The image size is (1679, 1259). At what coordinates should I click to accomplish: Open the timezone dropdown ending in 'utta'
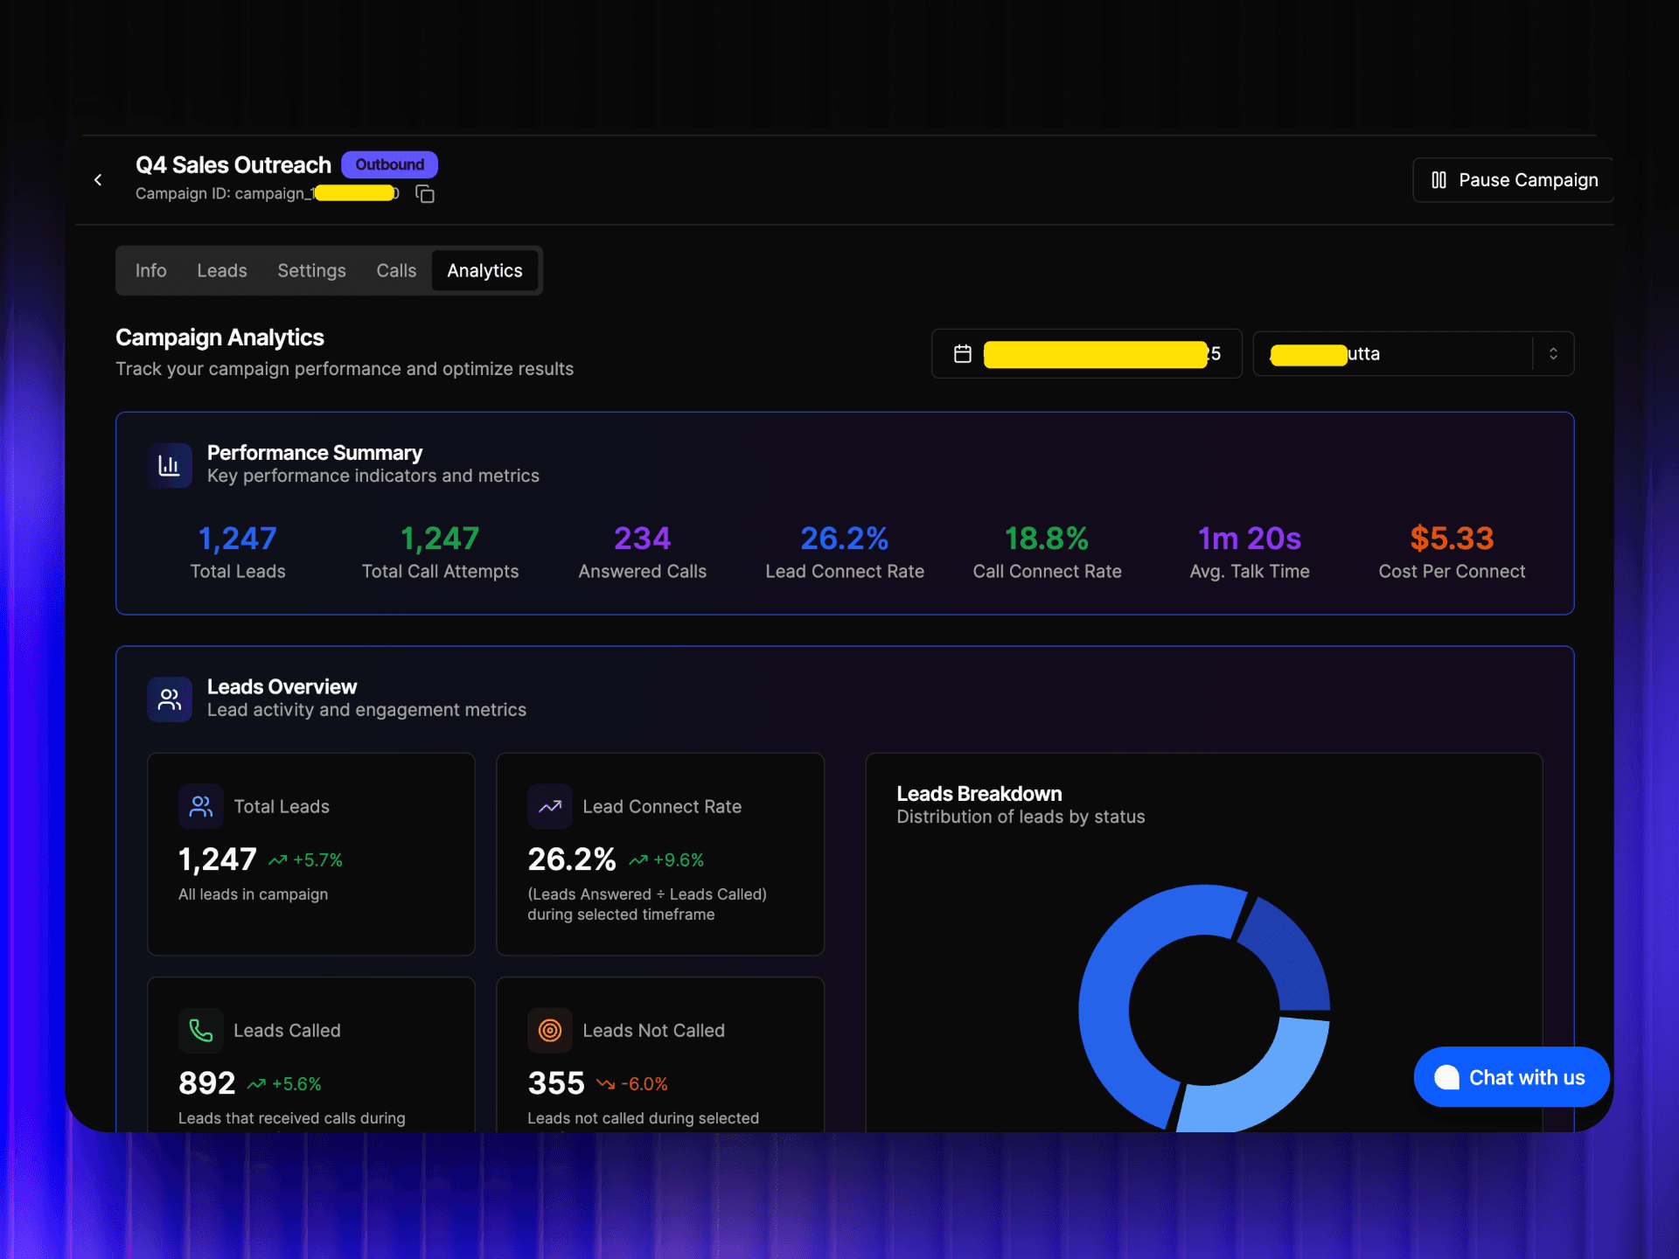1413,354
